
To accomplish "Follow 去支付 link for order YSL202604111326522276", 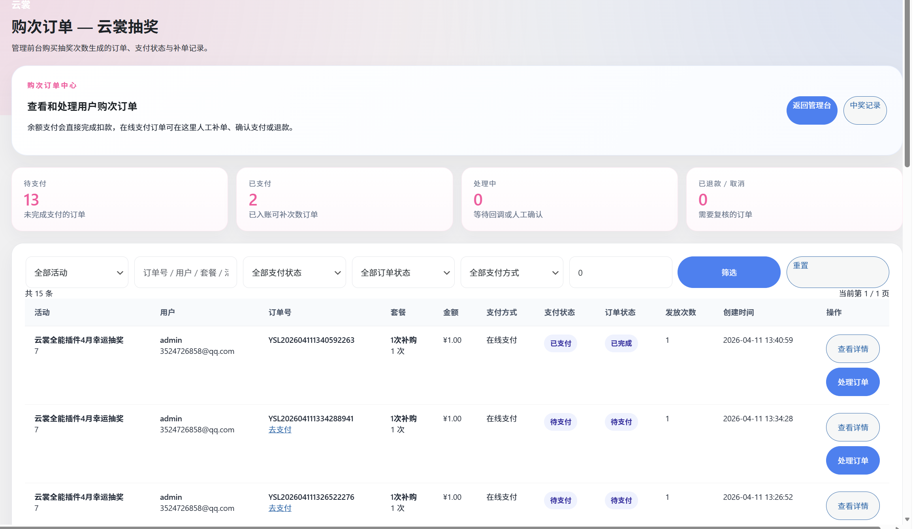I will coord(280,508).
